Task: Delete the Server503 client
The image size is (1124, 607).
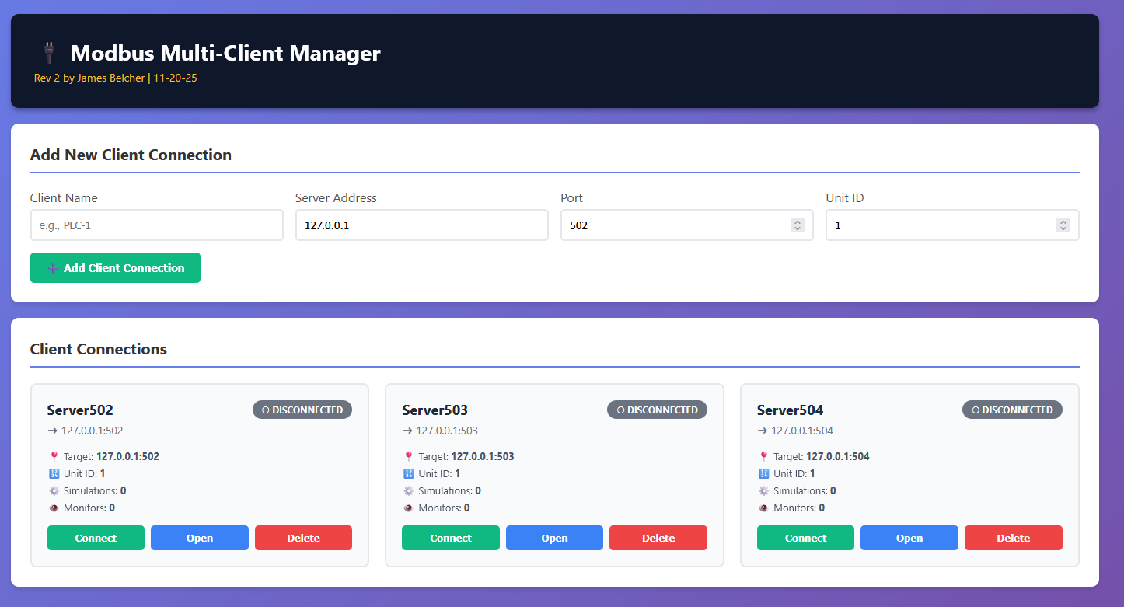Action: point(658,538)
